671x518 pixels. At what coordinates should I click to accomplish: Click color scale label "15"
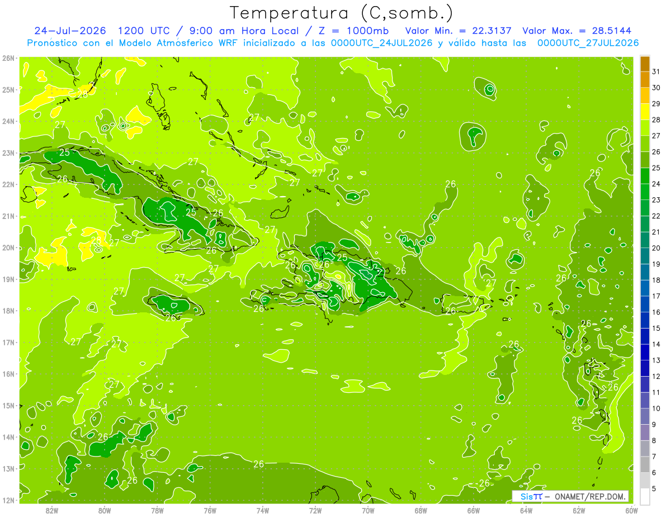tap(656, 328)
